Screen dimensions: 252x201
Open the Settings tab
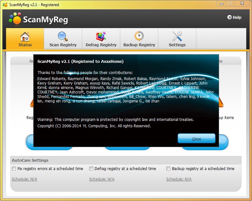177,39
